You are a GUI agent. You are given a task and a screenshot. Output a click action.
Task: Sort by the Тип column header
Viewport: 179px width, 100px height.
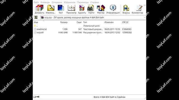[85, 22]
